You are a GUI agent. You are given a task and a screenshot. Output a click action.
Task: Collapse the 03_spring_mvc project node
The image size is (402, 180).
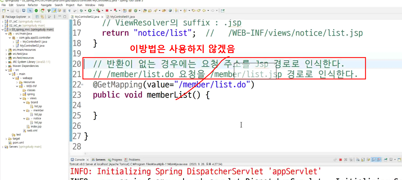pyautogui.click(x=3, y=29)
